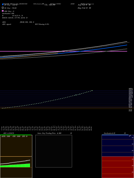134x178 pixels.
Task: Select the 'Stochastics: 100' line
Action: [8, 13]
